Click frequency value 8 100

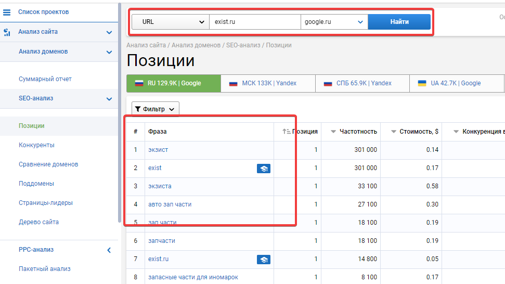pyautogui.click(x=369, y=277)
